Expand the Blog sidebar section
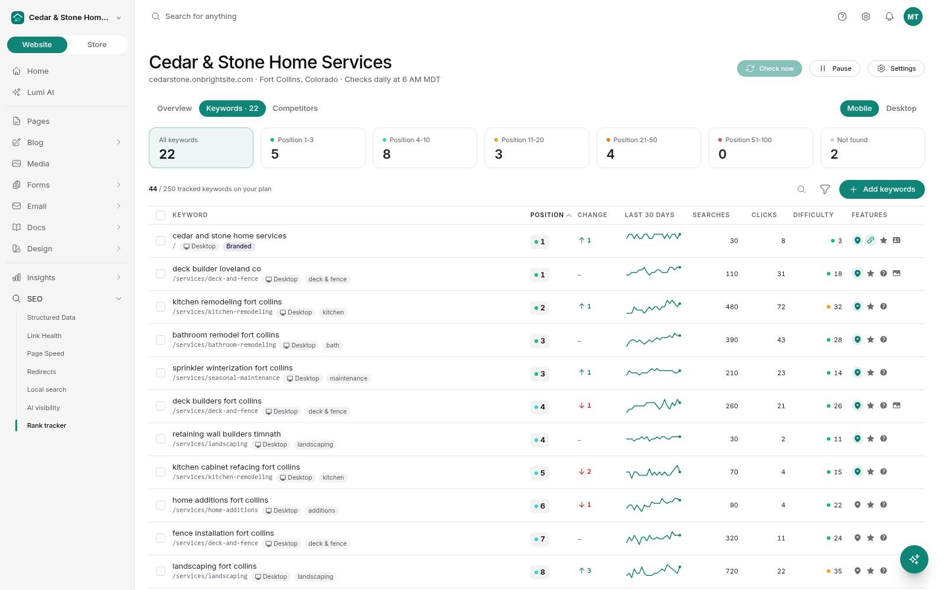 pos(119,143)
